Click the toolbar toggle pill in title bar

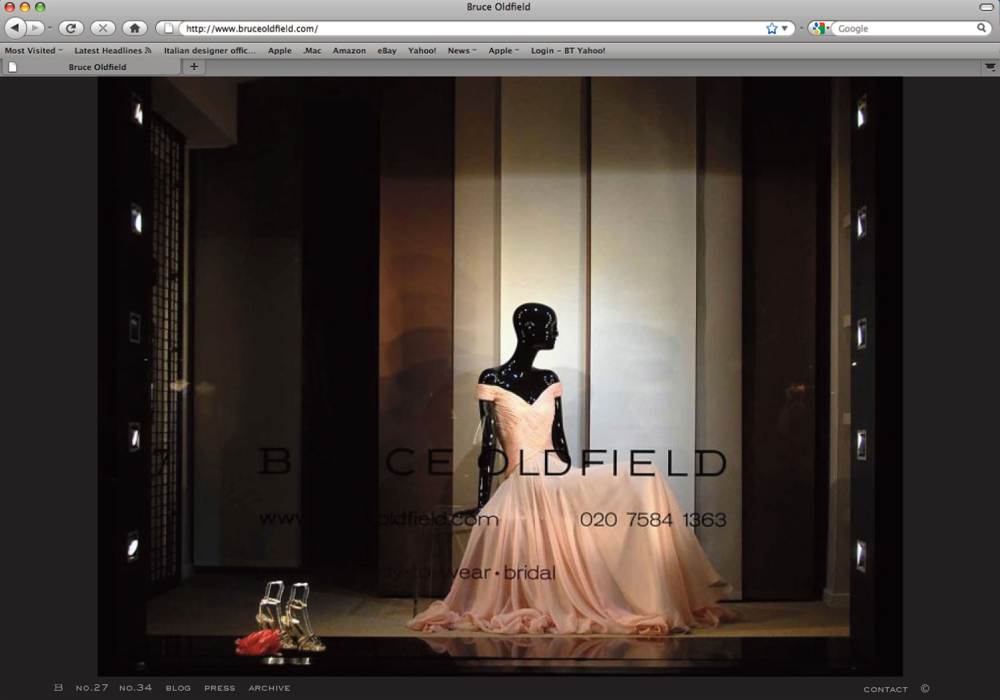986,7
